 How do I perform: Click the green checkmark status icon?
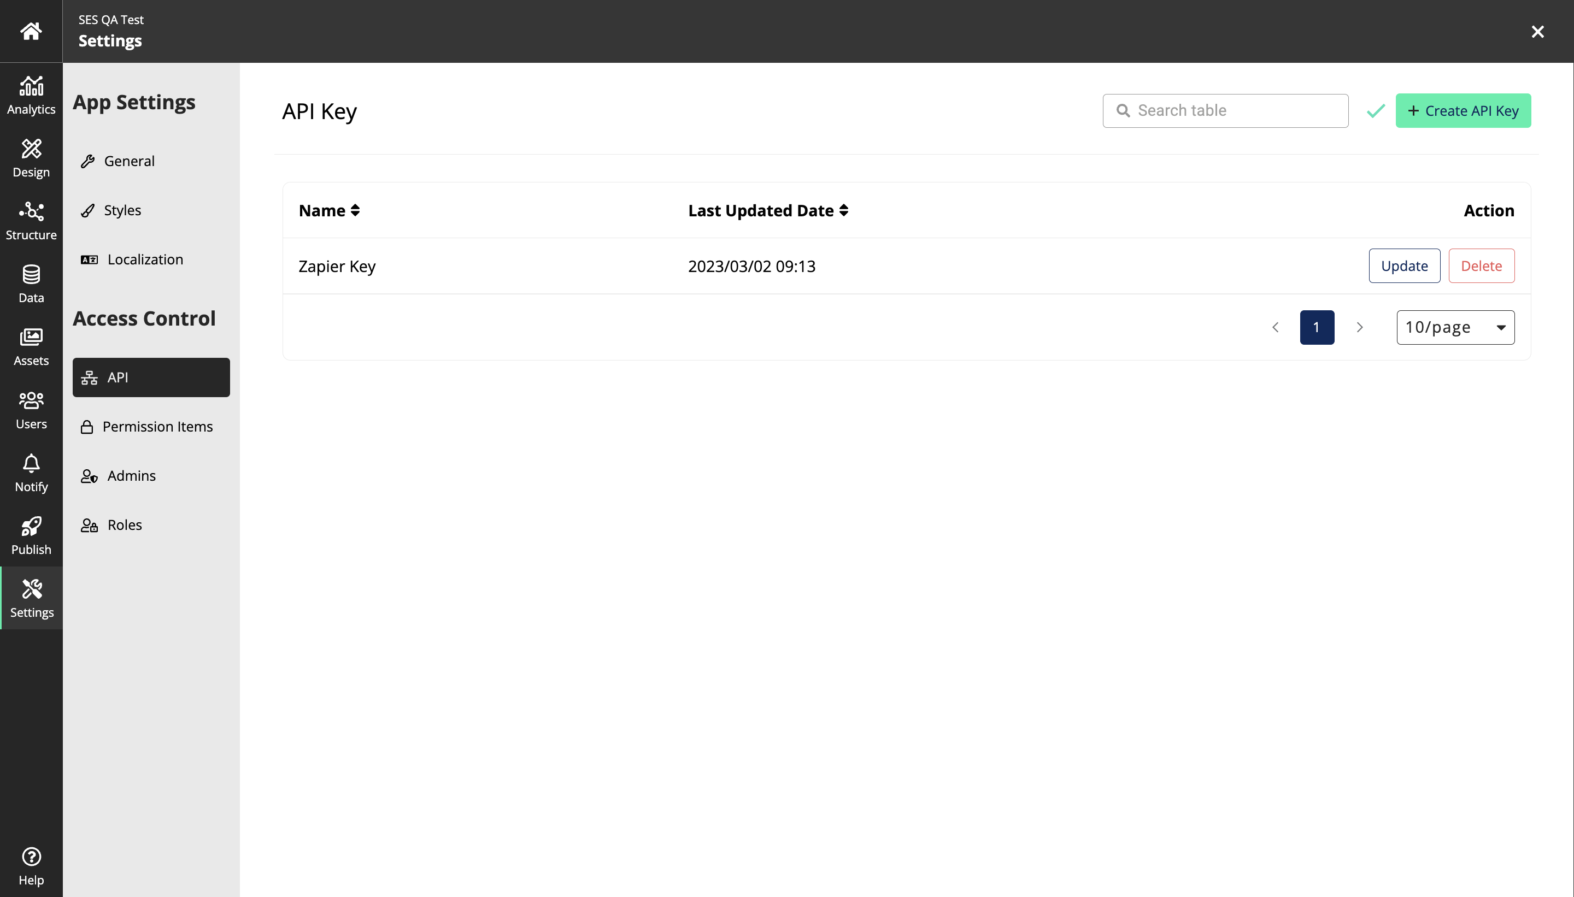tap(1376, 111)
